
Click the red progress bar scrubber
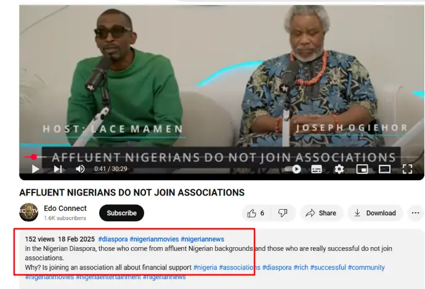(x=34, y=157)
